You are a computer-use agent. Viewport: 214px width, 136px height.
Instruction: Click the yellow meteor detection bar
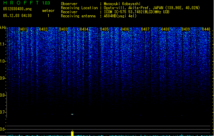(x=72, y=133)
